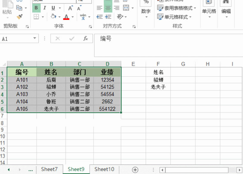Align text right
The image size is (243, 174).
pos(116,8)
